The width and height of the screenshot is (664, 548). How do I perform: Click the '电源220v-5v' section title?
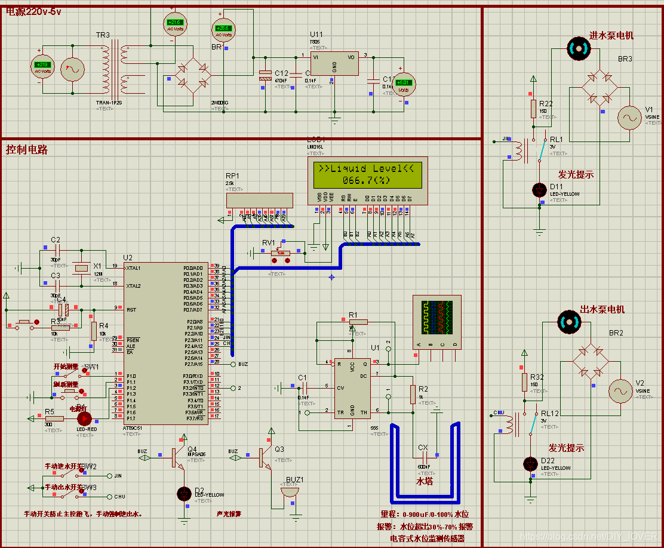point(34,11)
